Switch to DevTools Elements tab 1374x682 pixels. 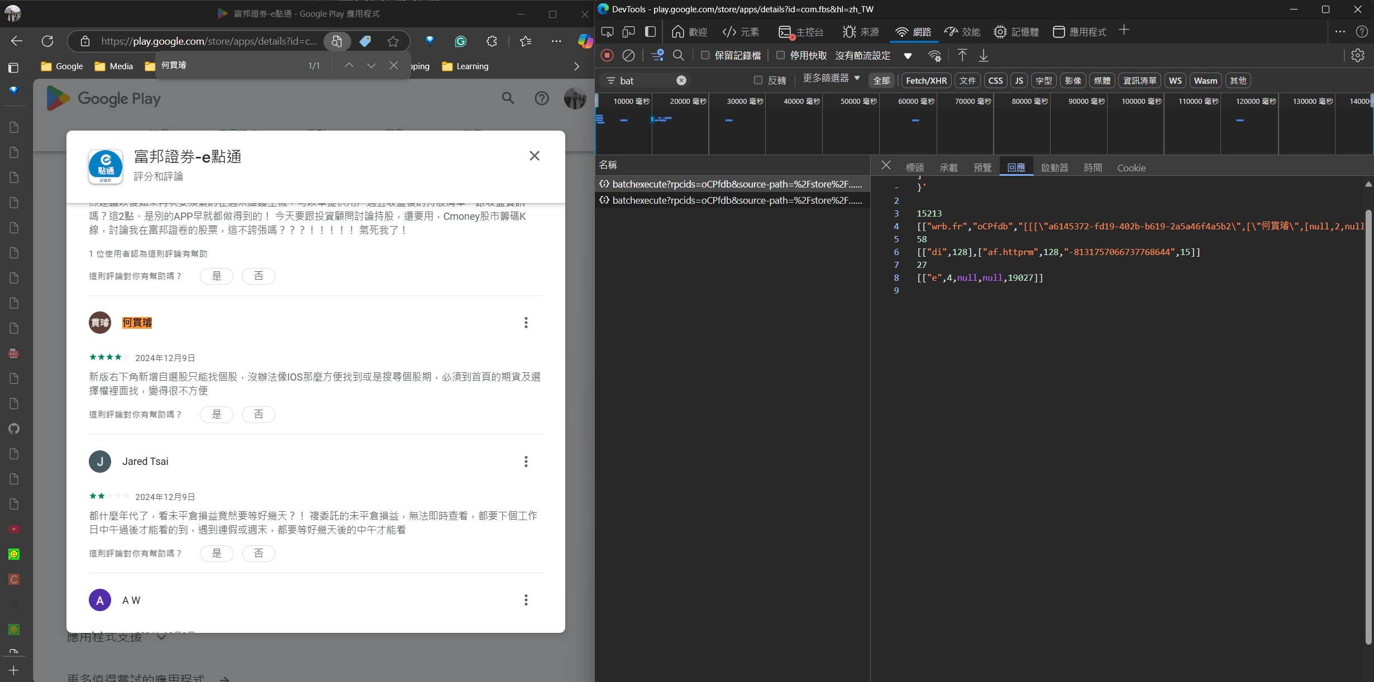click(741, 32)
